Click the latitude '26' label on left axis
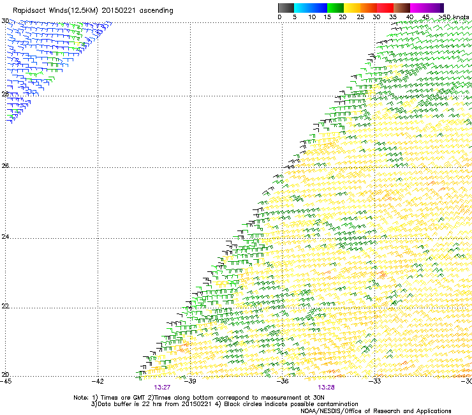 pyautogui.click(x=5, y=165)
